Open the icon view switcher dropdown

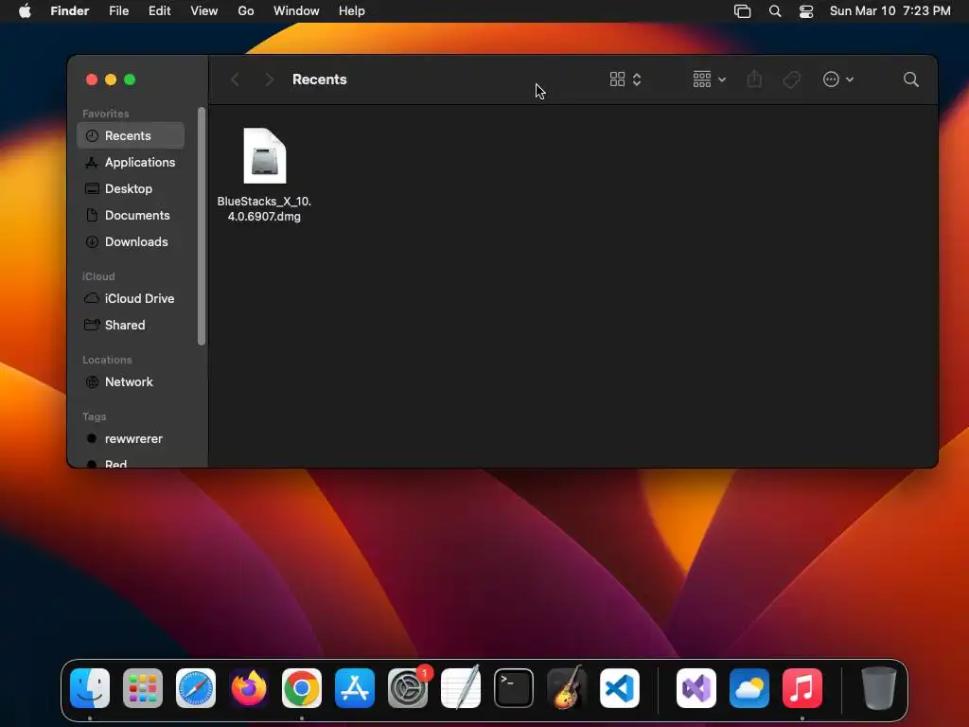coord(625,80)
